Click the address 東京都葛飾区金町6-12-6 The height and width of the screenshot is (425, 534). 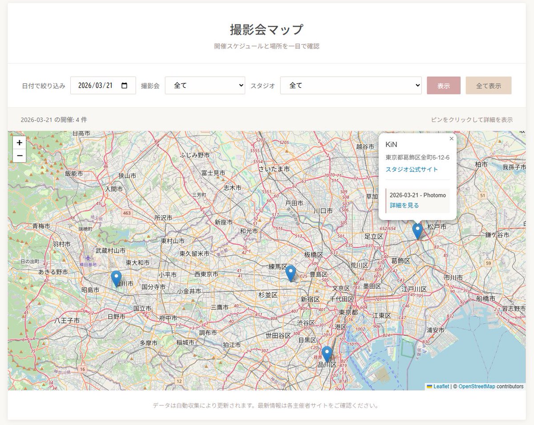[x=417, y=157]
